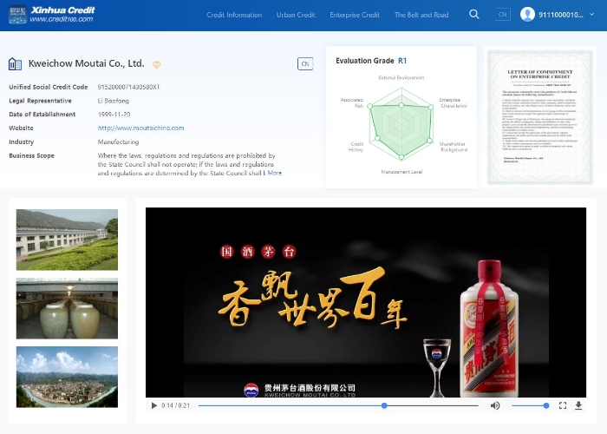The image size is (607, 434).
Task: Click the Kweichow Moutai Co., Ltd. title
Action: tap(87, 63)
